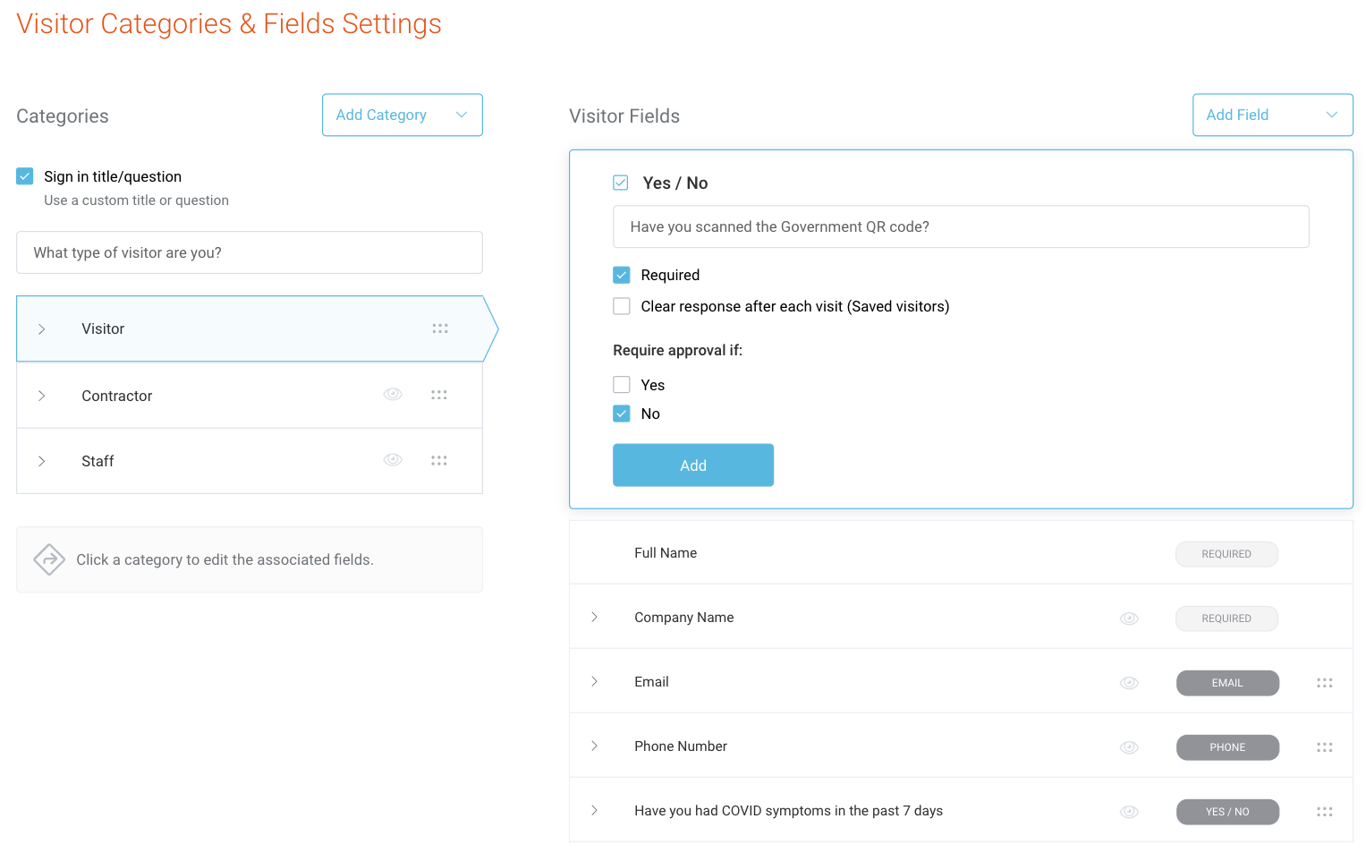Select Contractor category label

pos(117,396)
